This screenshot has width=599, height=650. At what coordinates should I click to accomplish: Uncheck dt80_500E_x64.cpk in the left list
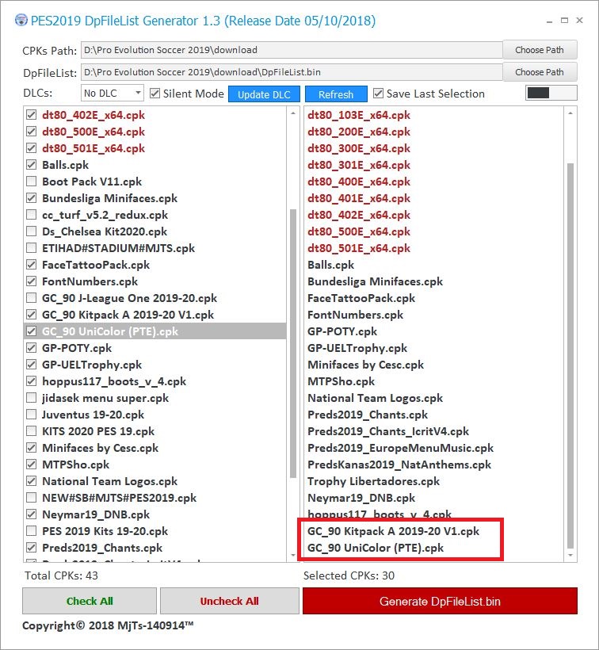(x=31, y=131)
